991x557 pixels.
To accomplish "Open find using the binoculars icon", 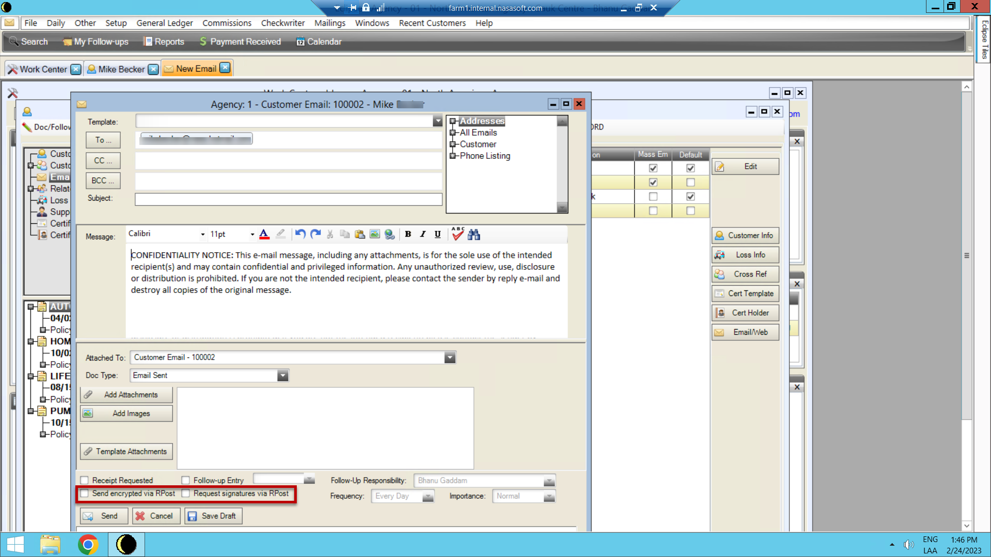I will coord(474,234).
